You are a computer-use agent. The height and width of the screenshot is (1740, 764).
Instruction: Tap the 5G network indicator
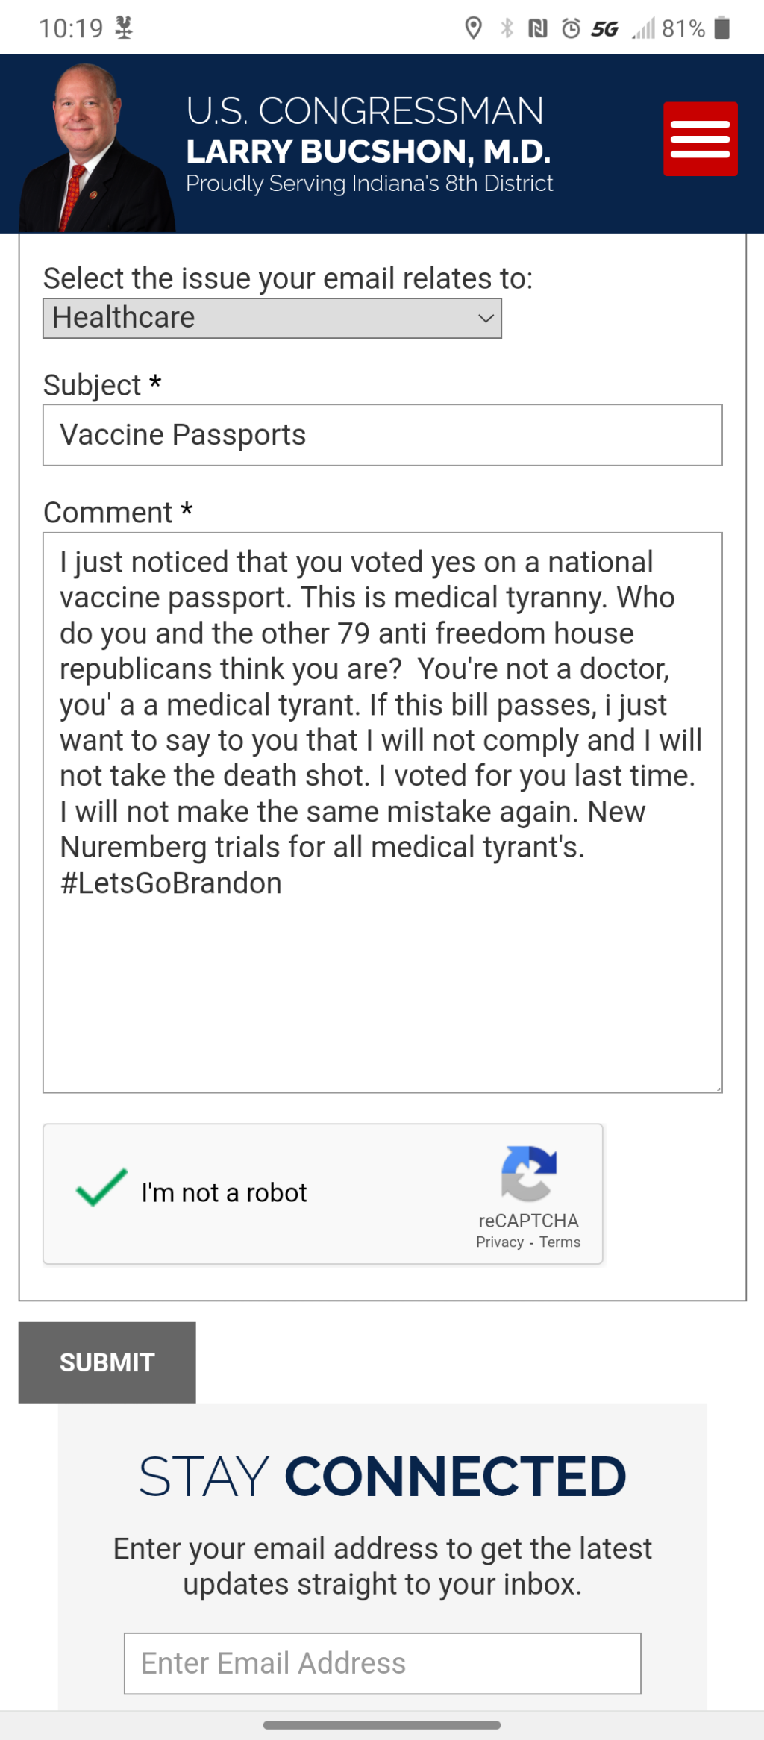pos(604,29)
